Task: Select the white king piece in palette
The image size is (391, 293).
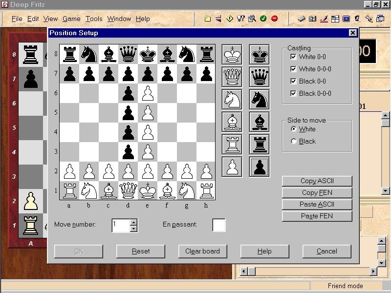Action: click(232, 55)
